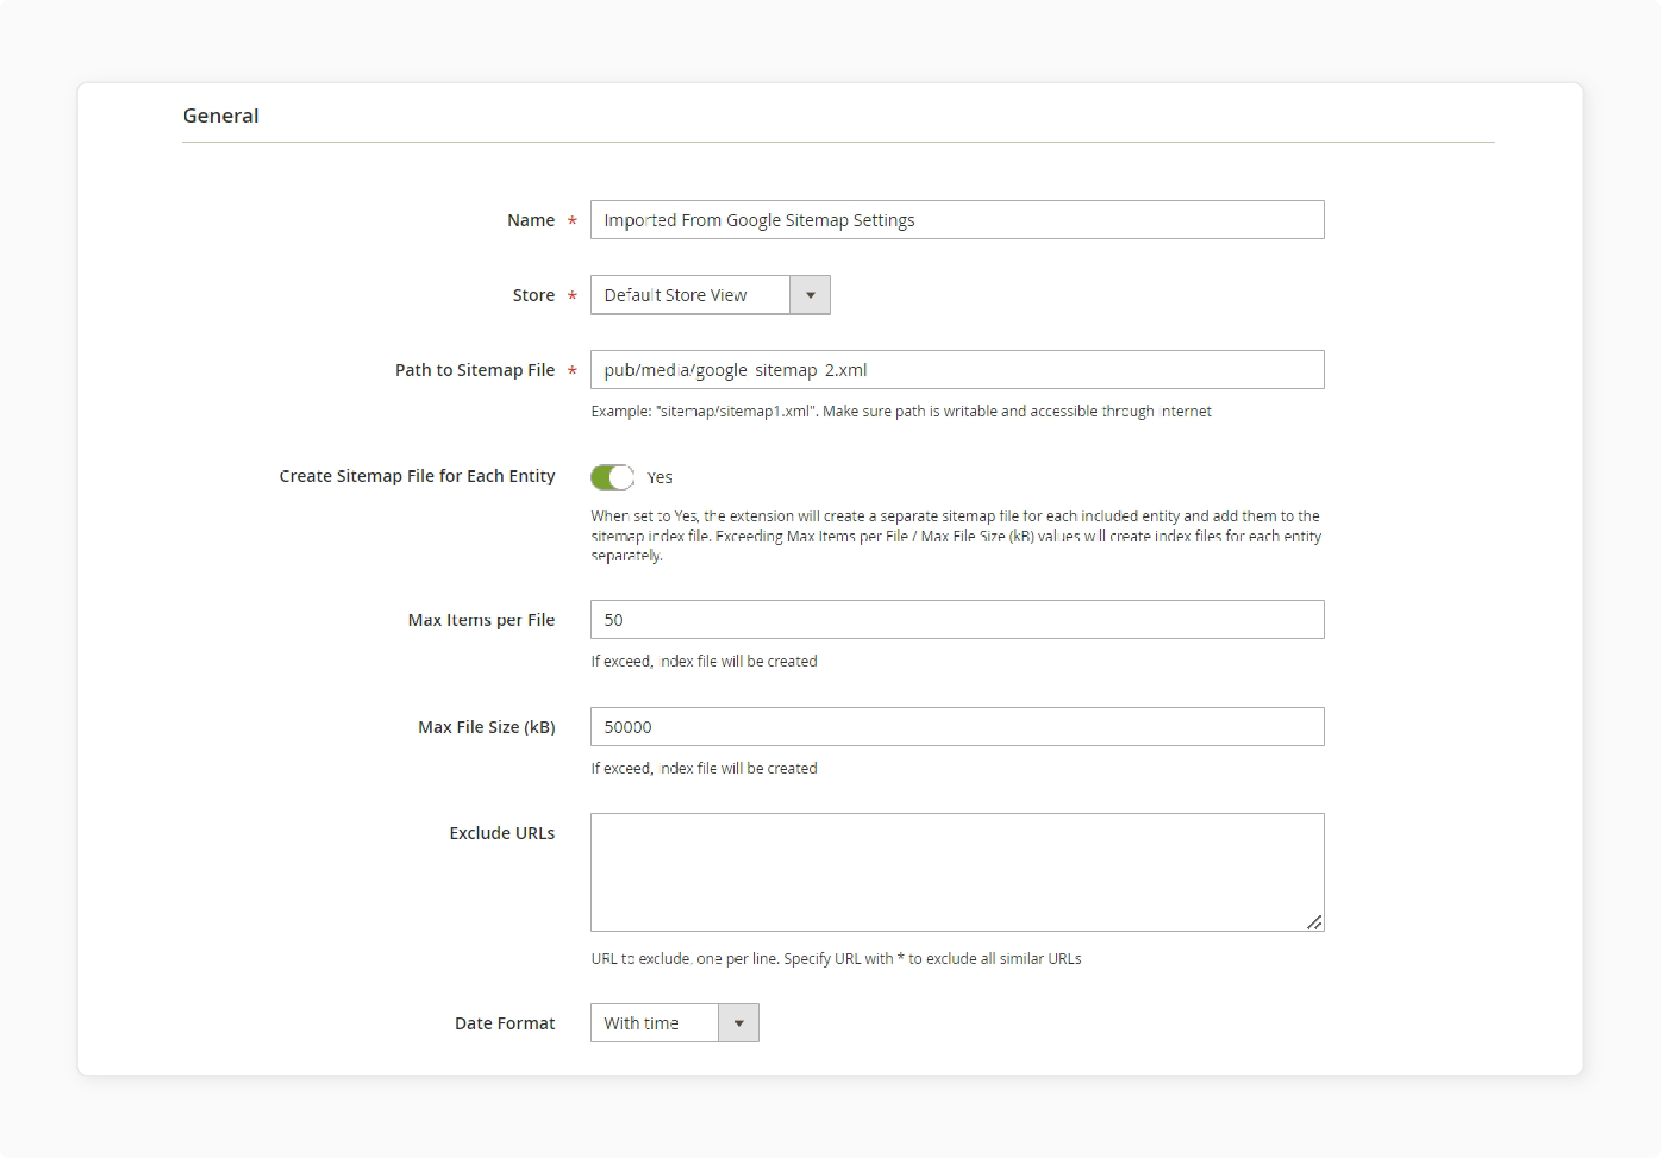The width and height of the screenshot is (1661, 1158).
Task: Click the Max File Size (kB) field
Action: click(x=957, y=726)
